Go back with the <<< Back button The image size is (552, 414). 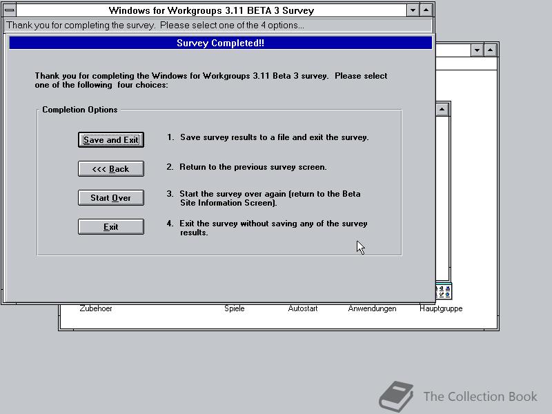[111, 169]
